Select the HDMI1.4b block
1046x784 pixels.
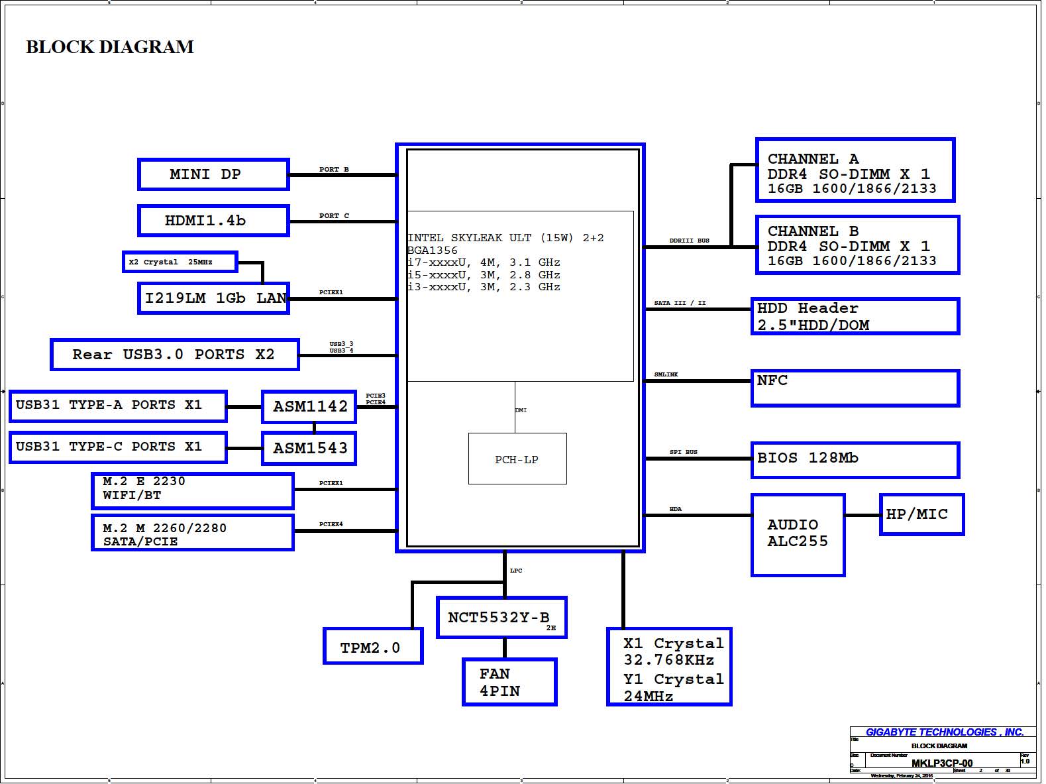[x=213, y=221]
